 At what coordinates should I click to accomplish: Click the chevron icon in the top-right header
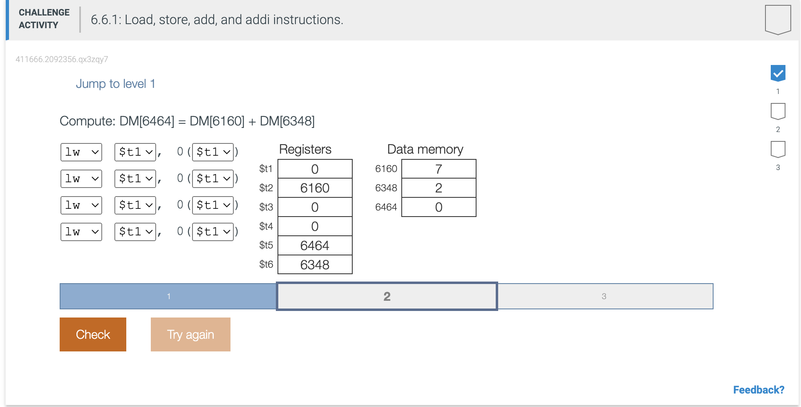tap(777, 19)
